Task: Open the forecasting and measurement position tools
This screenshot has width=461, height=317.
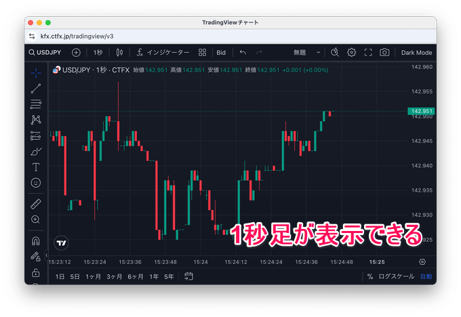Action: [x=36, y=135]
